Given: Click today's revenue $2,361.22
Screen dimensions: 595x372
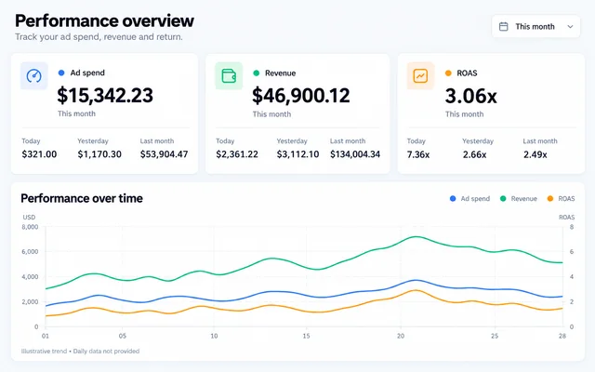Looking at the screenshot, I should coord(237,154).
